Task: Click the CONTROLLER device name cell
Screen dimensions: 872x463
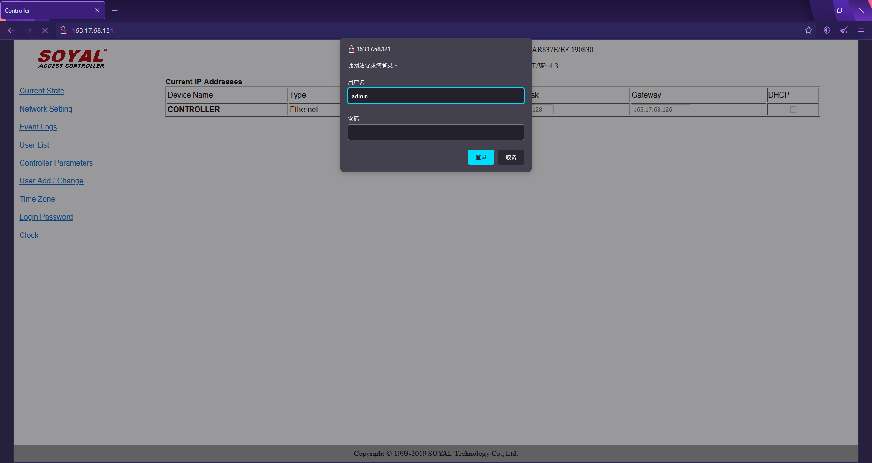Action: pyautogui.click(x=227, y=109)
